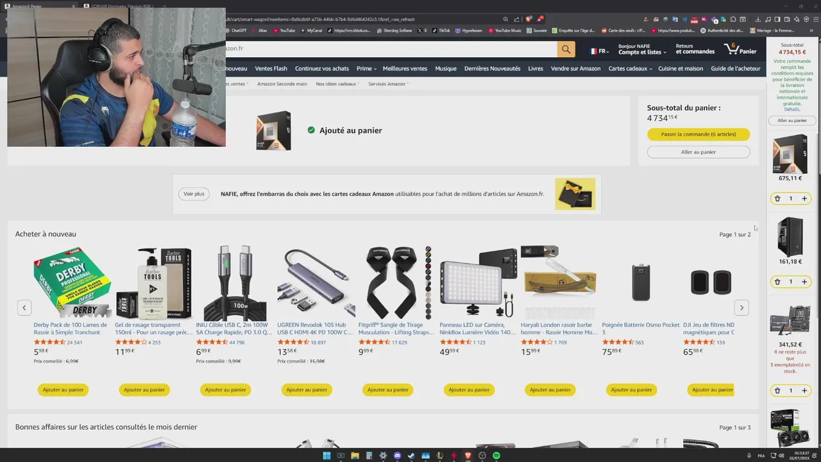Open Retours et commandes

(695, 49)
